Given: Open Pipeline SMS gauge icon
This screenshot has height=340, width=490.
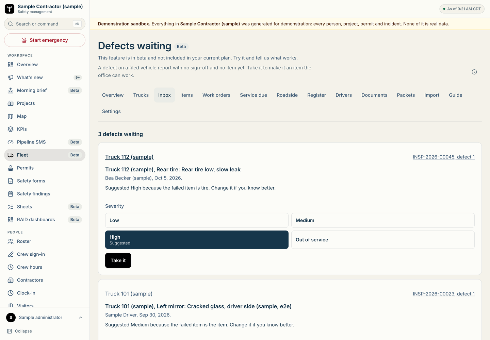Looking at the screenshot, I should pyautogui.click(x=11, y=142).
